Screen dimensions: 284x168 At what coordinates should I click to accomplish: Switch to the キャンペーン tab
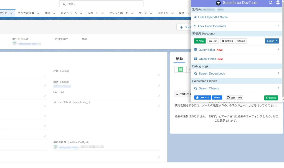(x=69, y=13)
